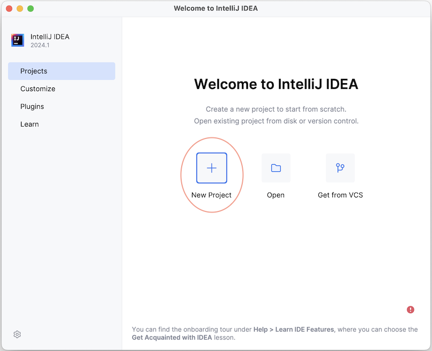Click the New Project label

[211, 195]
